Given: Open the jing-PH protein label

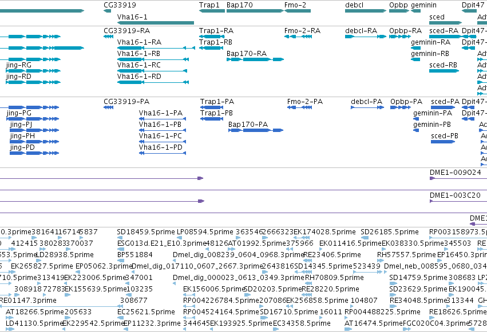Looking at the screenshot, I should 22,137.
